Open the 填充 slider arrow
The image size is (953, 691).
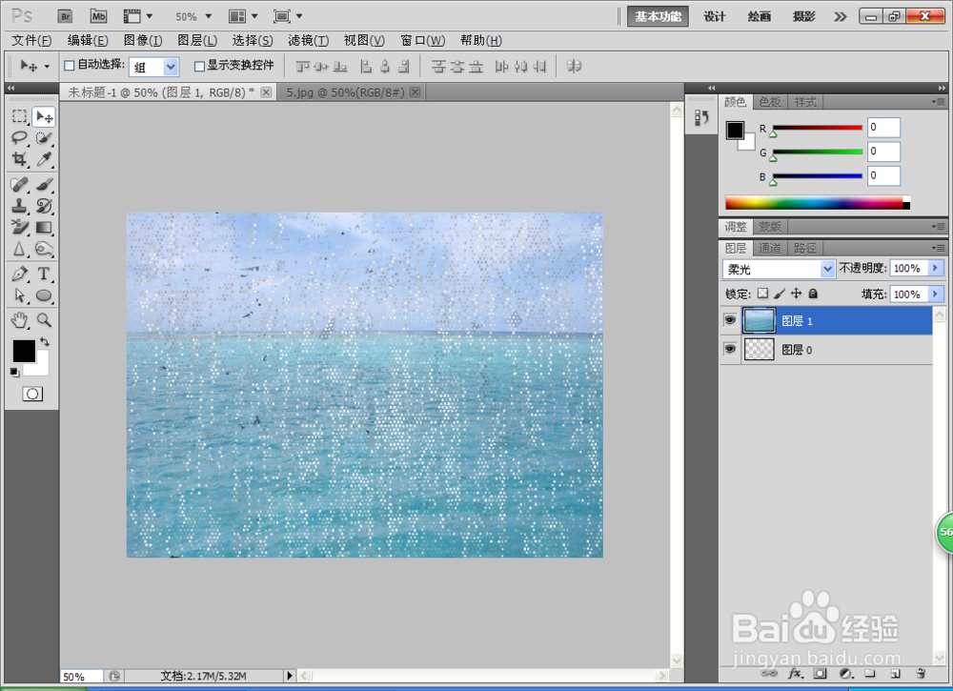pyautogui.click(x=936, y=295)
